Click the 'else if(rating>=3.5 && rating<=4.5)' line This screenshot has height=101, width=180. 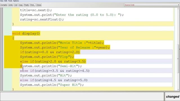point(55,71)
